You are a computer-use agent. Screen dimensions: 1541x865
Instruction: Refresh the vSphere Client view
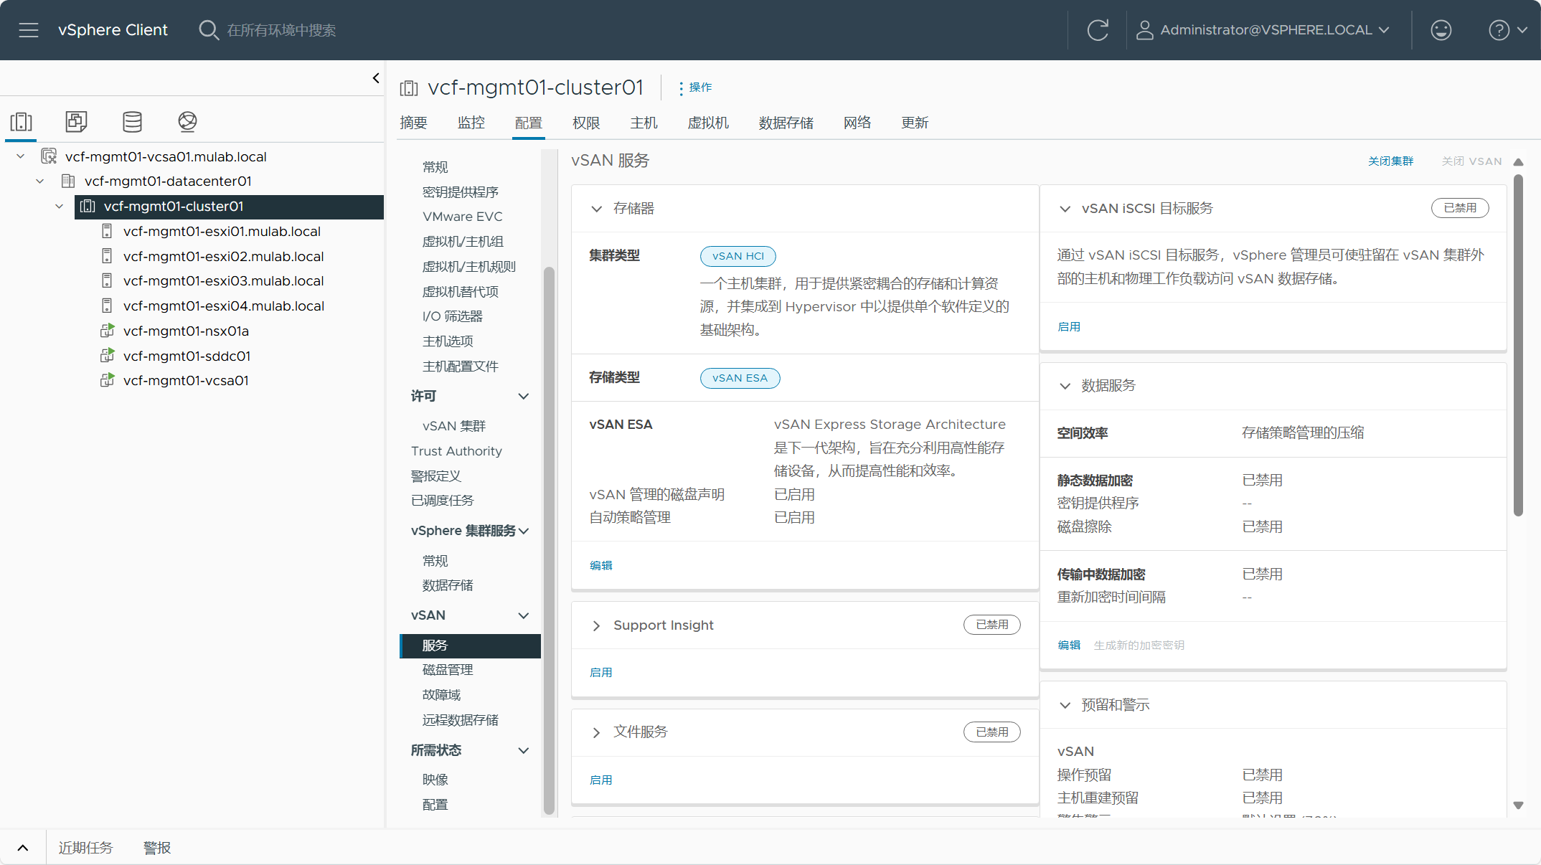(x=1098, y=30)
